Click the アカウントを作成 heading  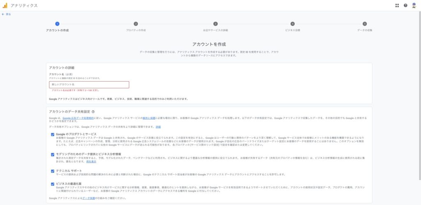click(x=209, y=44)
